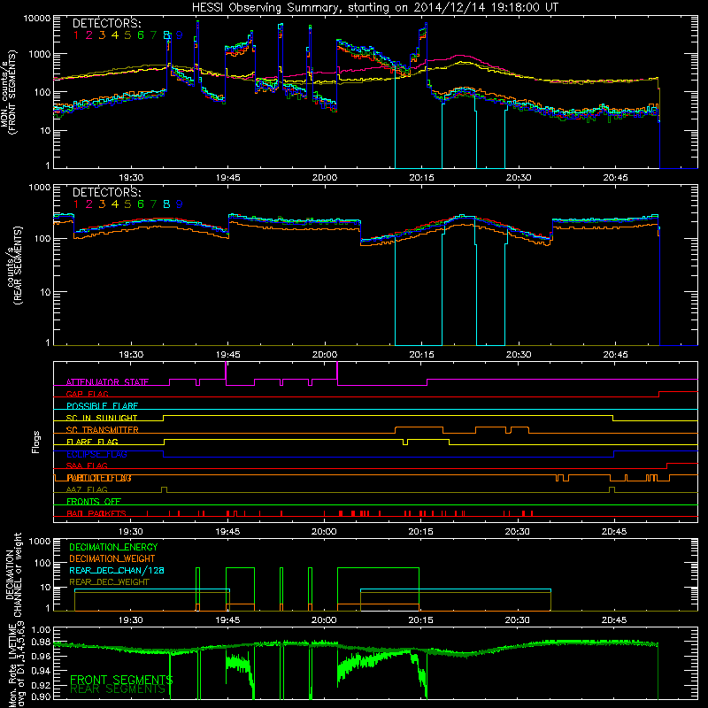
Task: Click orange detector 3 in front segments legend
Action: pyautogui.click(x=102, y=35)
